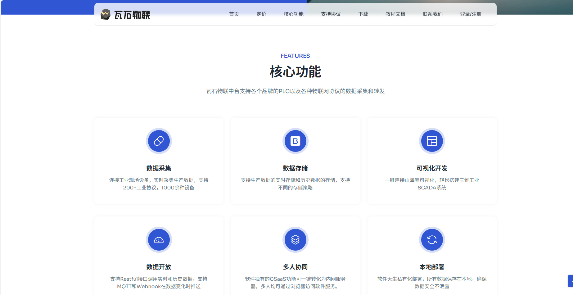Open 联系我们 in the navigation
The height and width of the screenshot is (295, 573).
pos(433,14)
